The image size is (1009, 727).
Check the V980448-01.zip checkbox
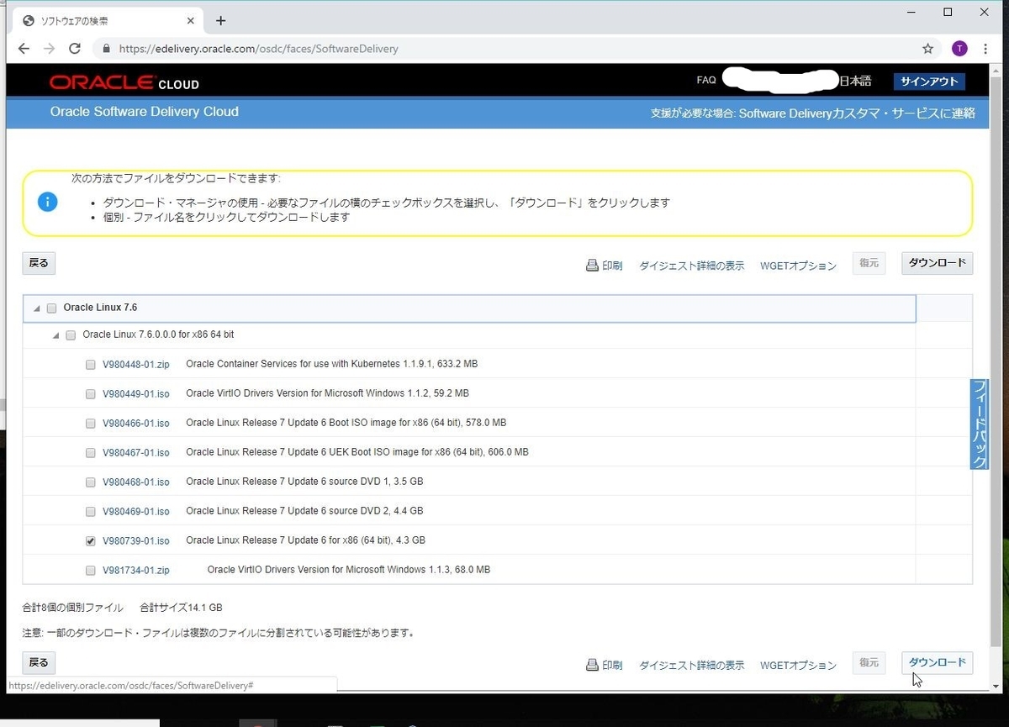click(90, 364)
